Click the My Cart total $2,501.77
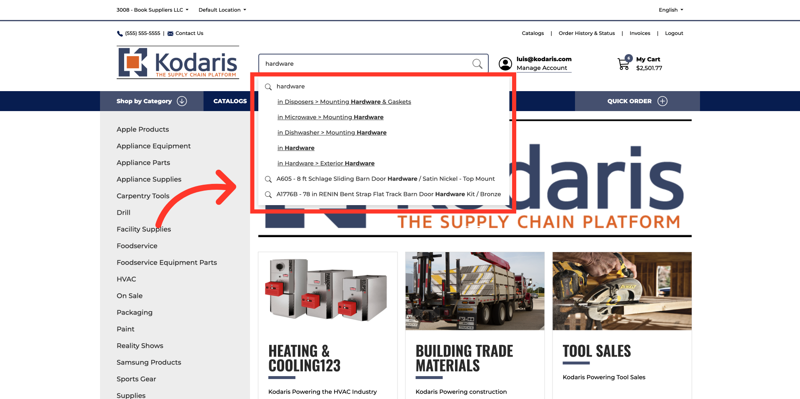 [x=649, y=68]
